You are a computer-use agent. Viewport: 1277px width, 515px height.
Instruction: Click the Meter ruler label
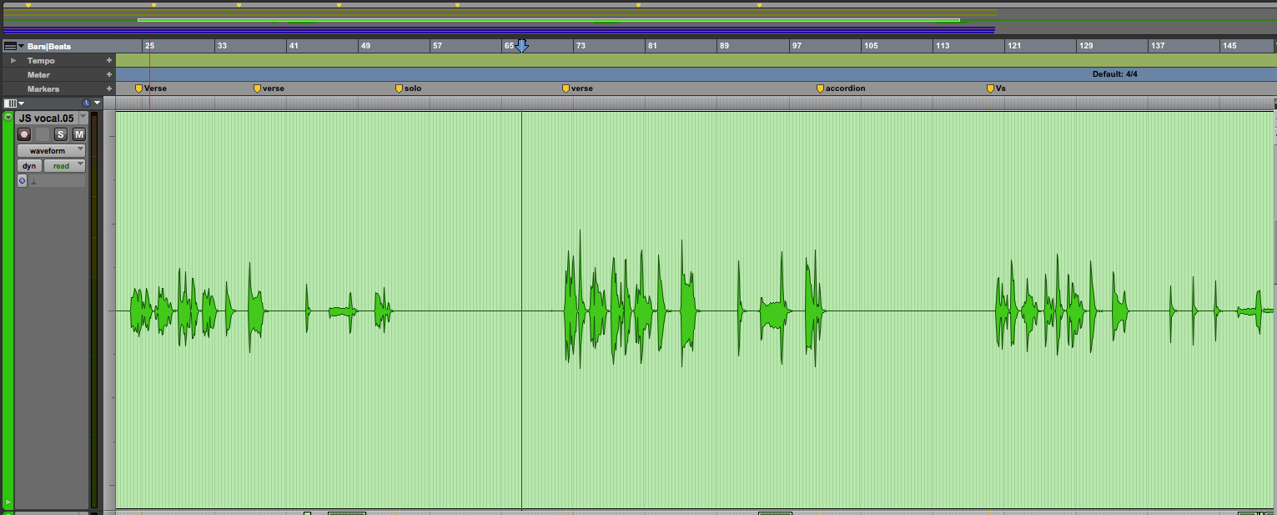tap(38, 75)
